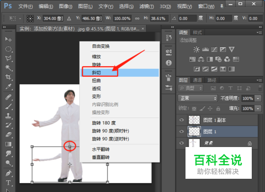Close the document tab
Image resolution: width=265 pixels, height=192 pixels.
(x=143, y=29)
